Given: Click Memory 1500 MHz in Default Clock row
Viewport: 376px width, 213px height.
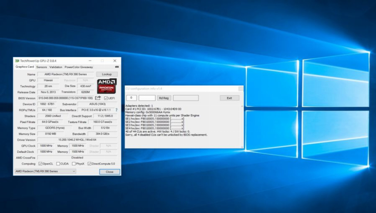Looking at the screenshot, I should point(78,152).
